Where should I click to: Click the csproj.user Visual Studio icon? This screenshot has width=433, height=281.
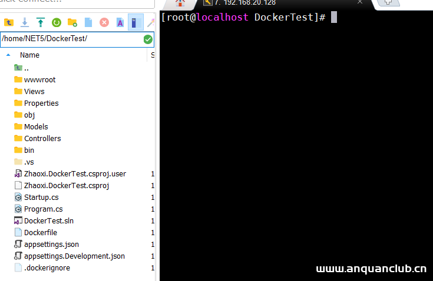18,174
